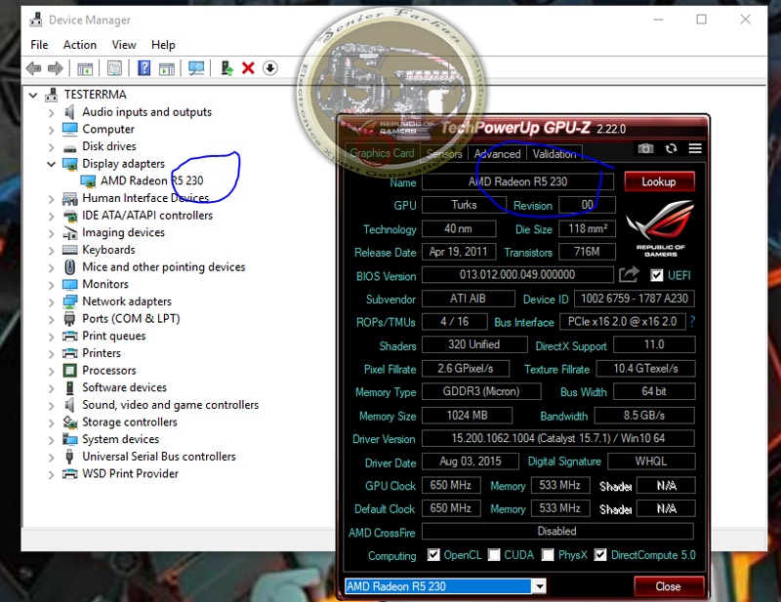Click the help icon in Device Manager toolbar
The width and height of the screenshot is (781, 602).
tap(144, 68)
